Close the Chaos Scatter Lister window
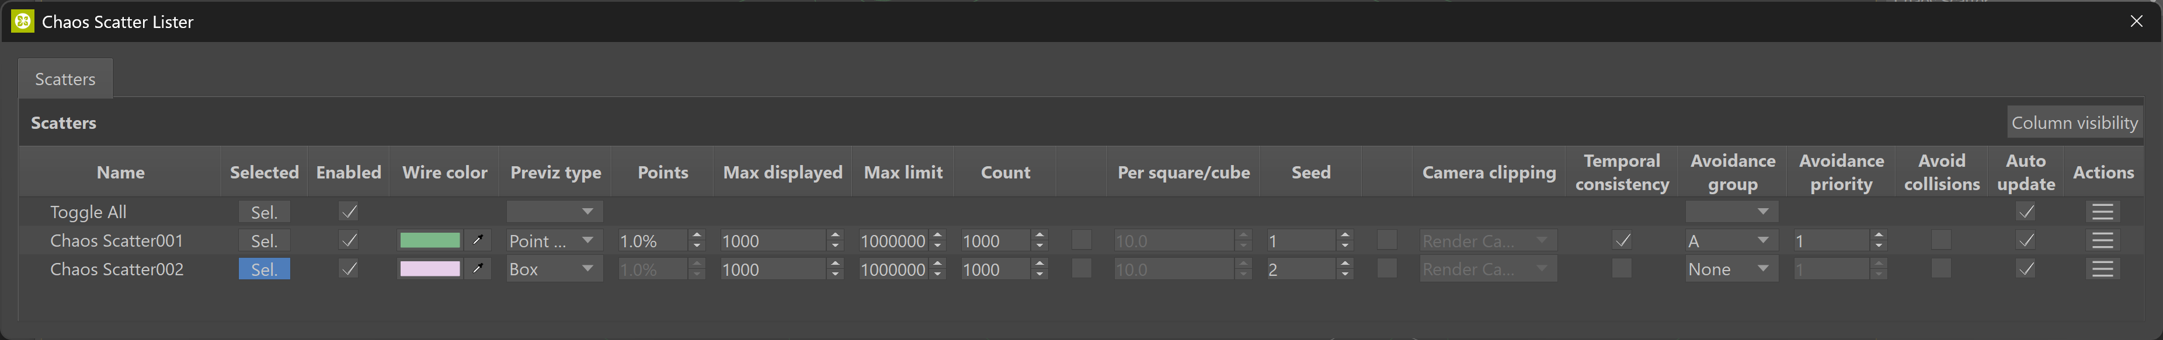 point(2136,21)
